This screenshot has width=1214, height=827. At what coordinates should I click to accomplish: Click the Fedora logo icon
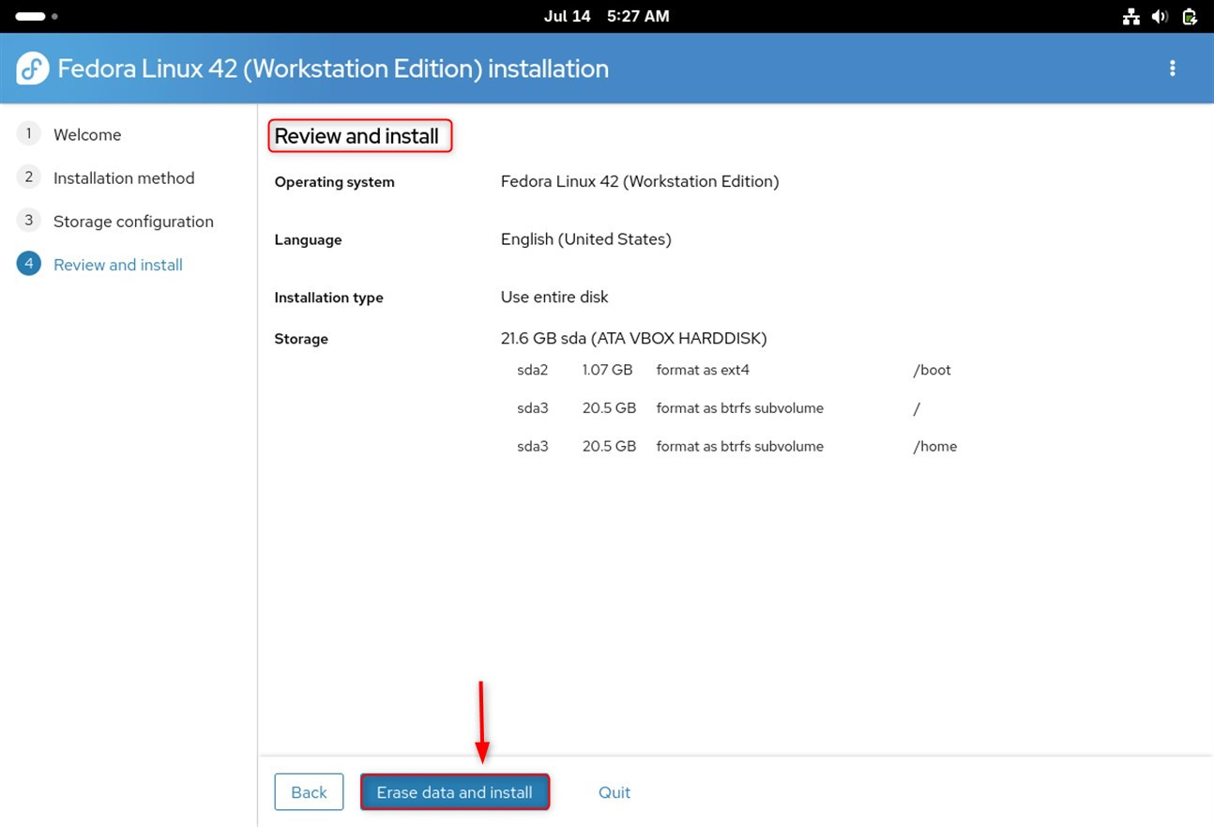point(33,69)
